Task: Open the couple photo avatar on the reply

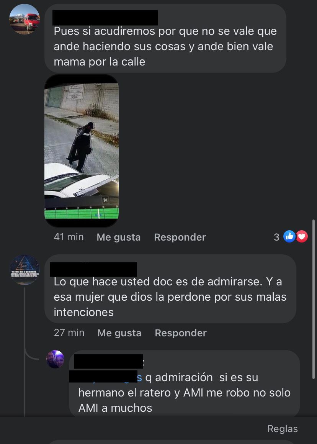Action: click(55, 359)
